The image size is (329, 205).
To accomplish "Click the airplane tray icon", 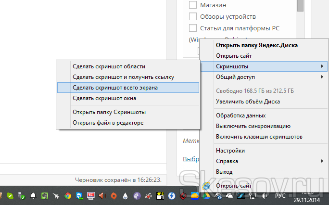I will (56, 196).
